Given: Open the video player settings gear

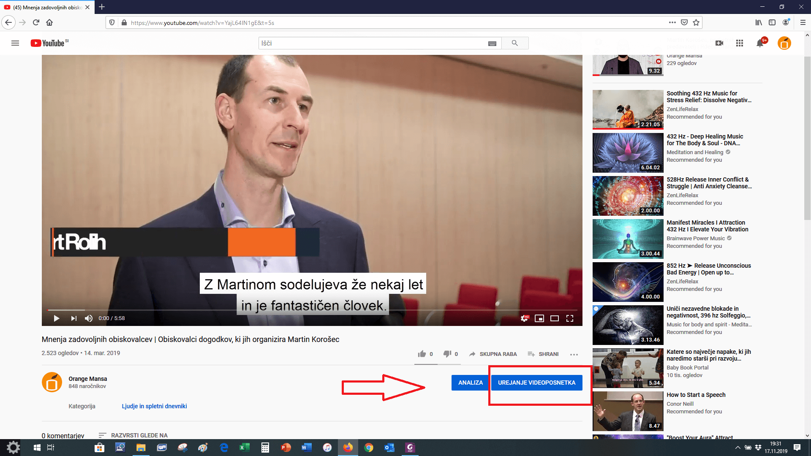Looking at the screenshot, I should click(x=524, y=318).
